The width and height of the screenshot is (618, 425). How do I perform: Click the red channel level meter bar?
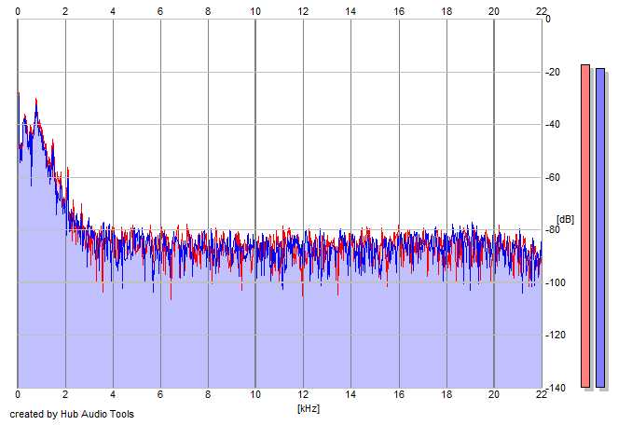pos(585,226)
